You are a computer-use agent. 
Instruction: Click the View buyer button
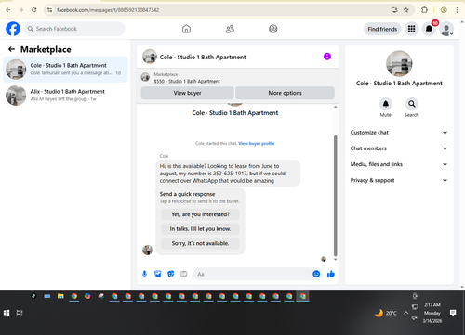point(187,93)
